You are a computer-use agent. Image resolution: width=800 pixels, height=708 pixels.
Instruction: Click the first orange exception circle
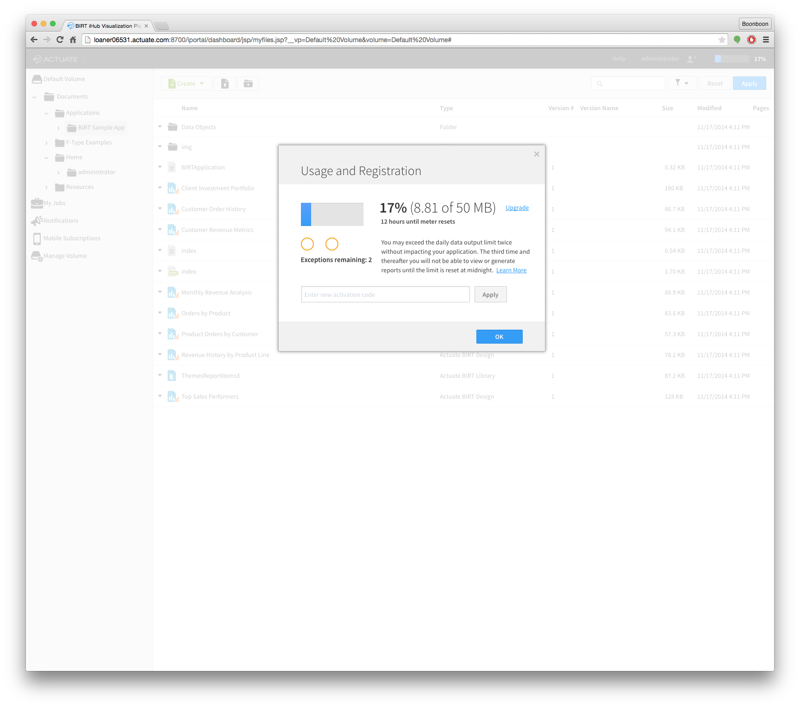click(x=307, y=244)
